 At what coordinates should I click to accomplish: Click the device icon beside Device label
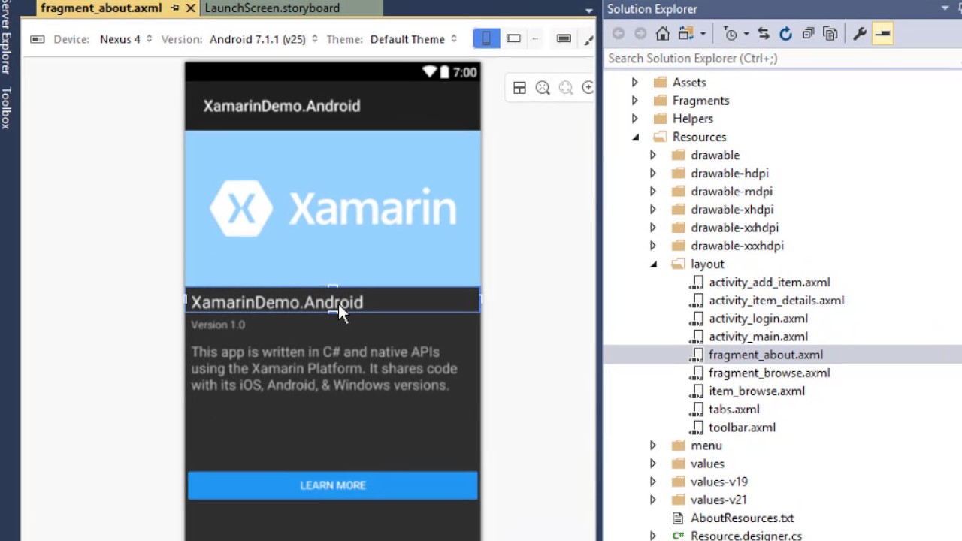38,39
